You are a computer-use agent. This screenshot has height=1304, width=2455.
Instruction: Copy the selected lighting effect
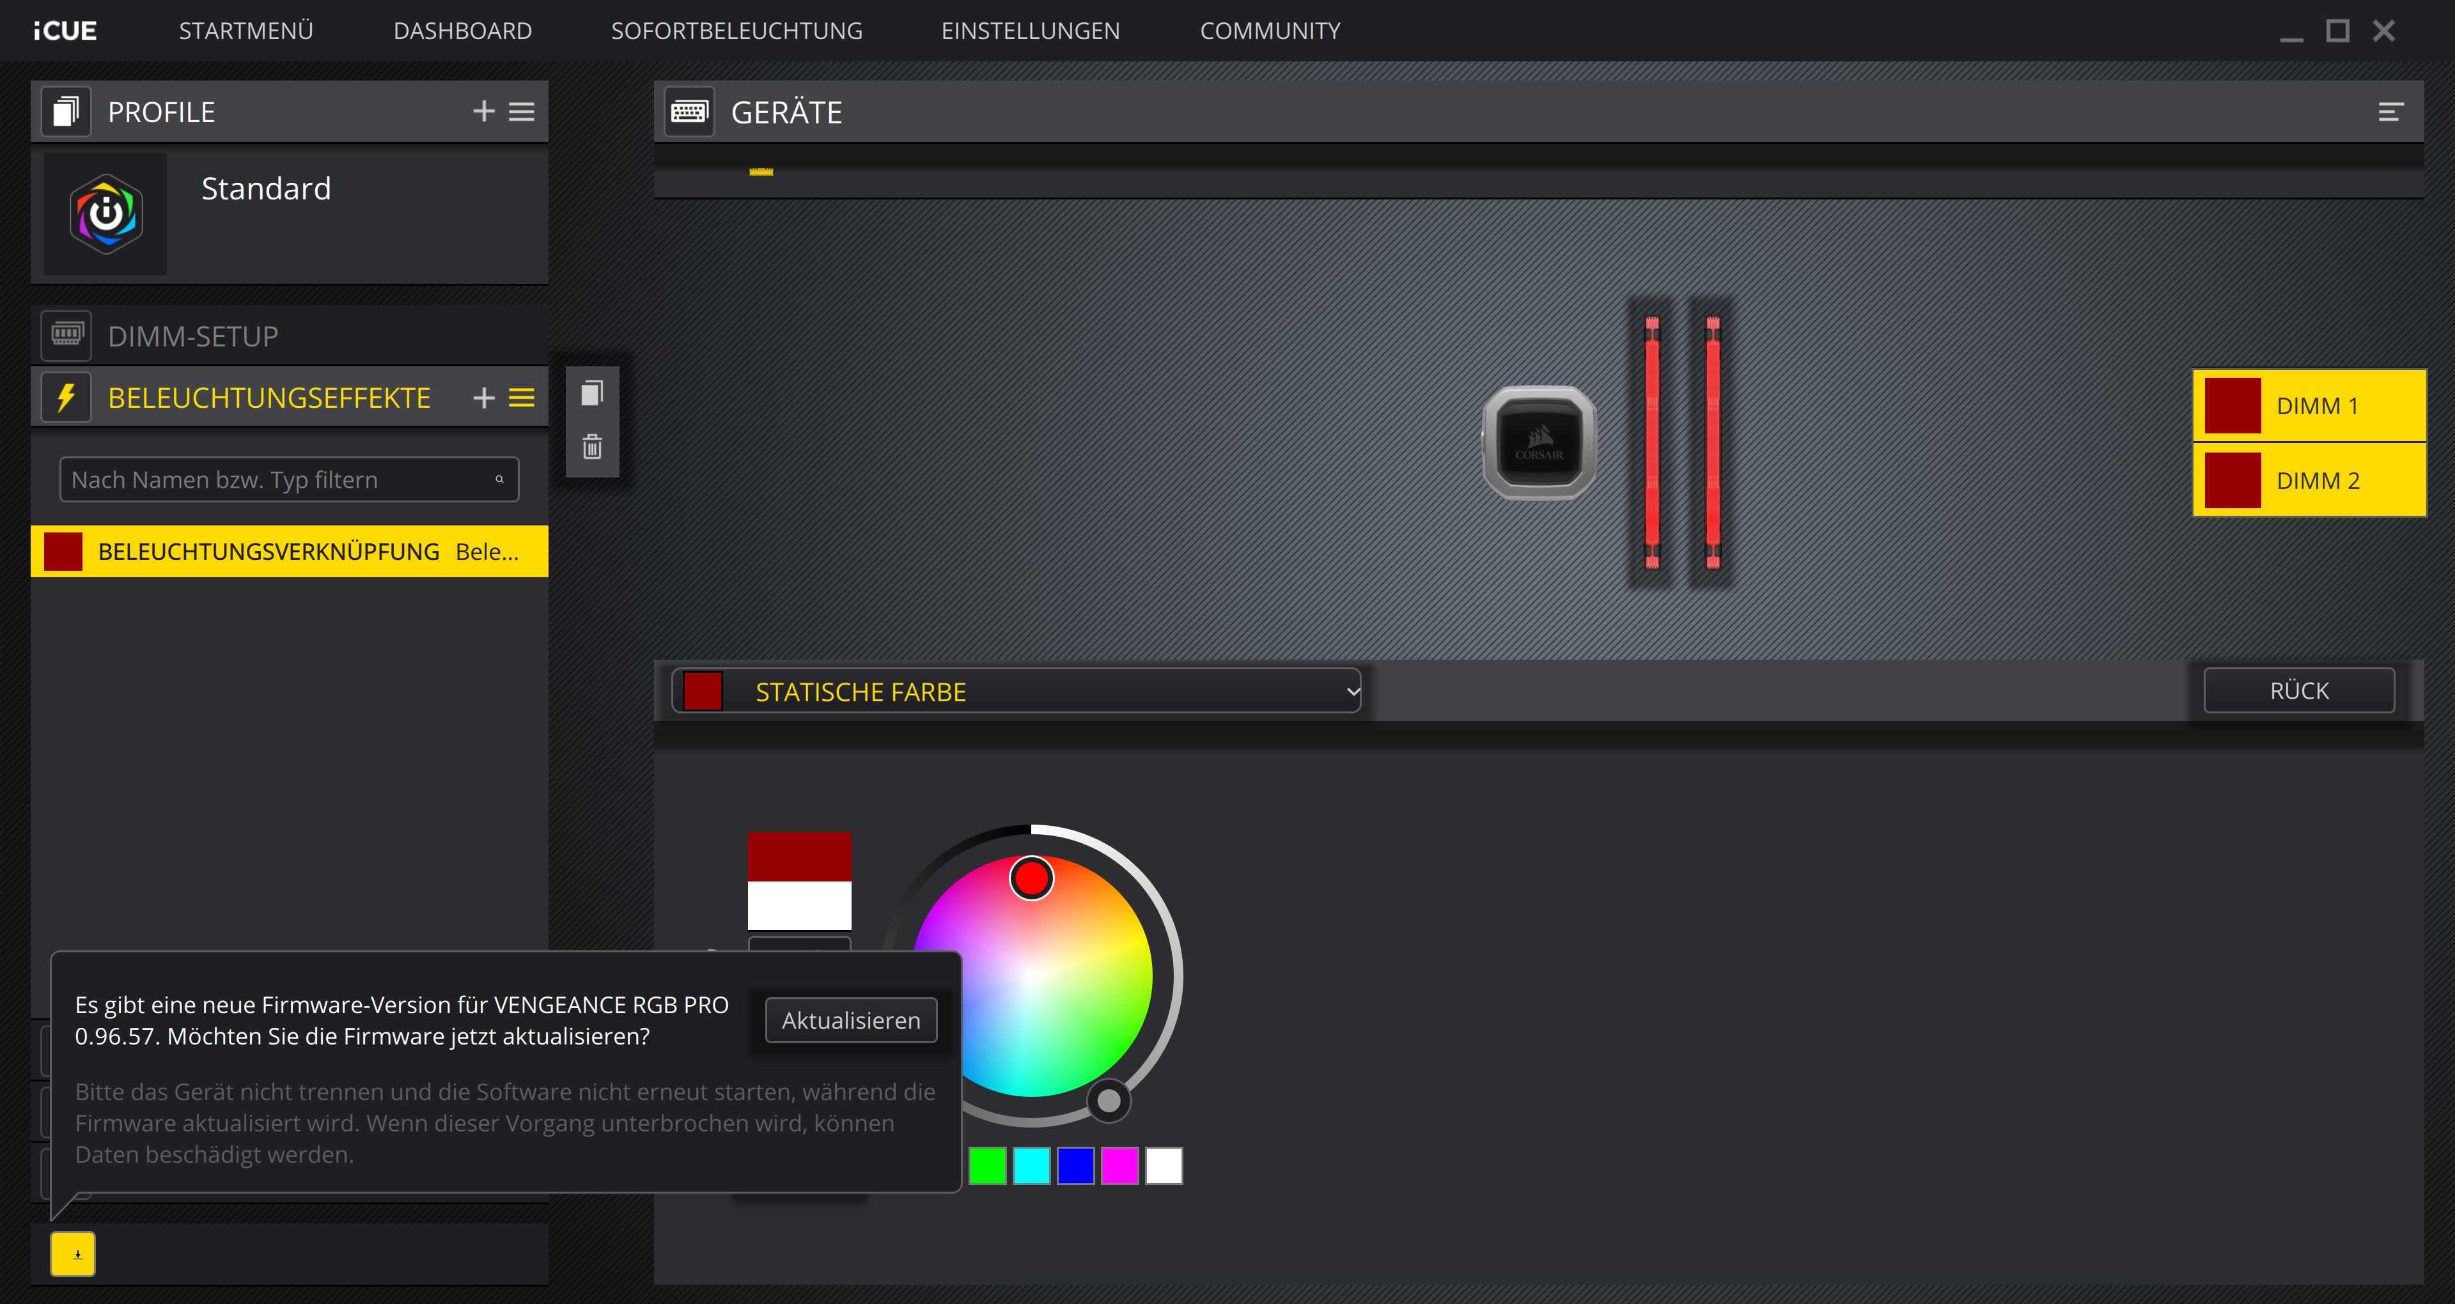tap(592, 392)
